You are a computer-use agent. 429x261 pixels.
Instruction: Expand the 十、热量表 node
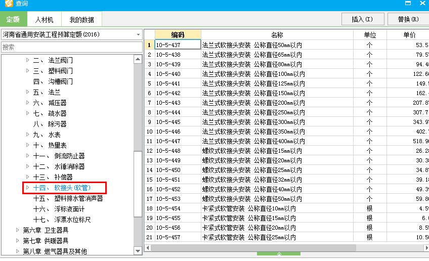click(x=27, y=145)
